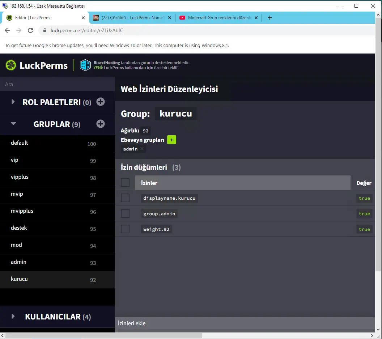Add a parent group with green plus
The width and height of the screenshot is (382, 339).
click(171, 140)
